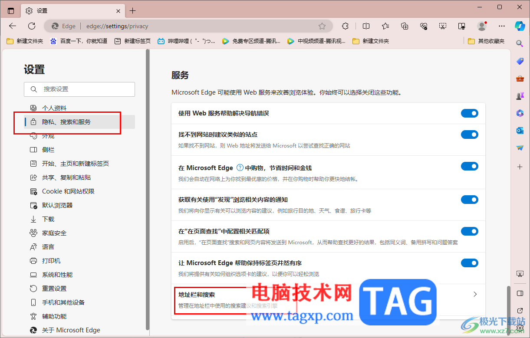The width and height of the screenshot is (530, 338).
Task: Toggle the 在“在页面查找”中配置相关匹配项 switch
Action: point(469,231)
